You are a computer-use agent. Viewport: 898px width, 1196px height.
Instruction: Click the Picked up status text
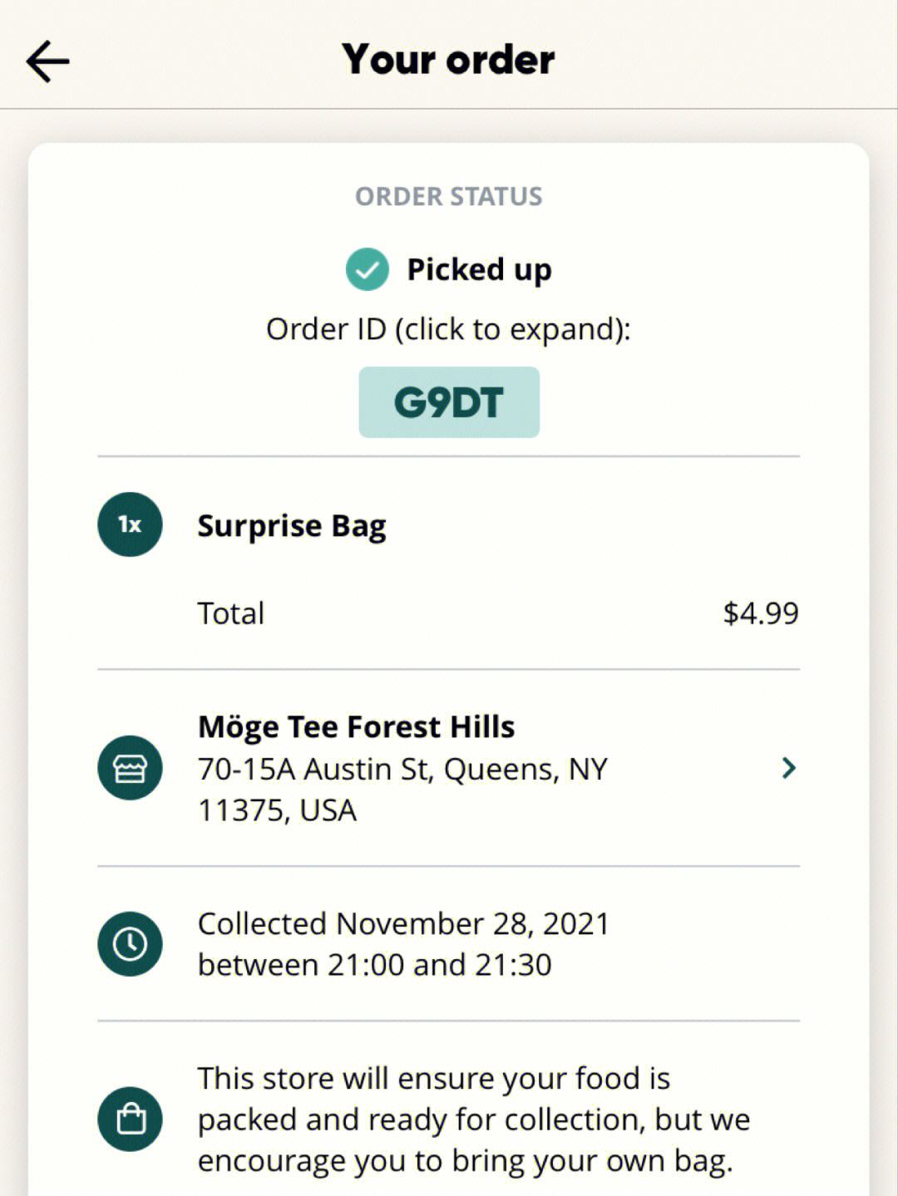[x=479, y=270]
